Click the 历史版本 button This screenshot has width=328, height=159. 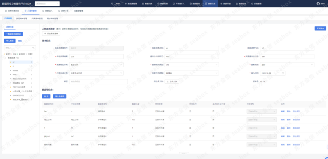[x=320, y=28]
